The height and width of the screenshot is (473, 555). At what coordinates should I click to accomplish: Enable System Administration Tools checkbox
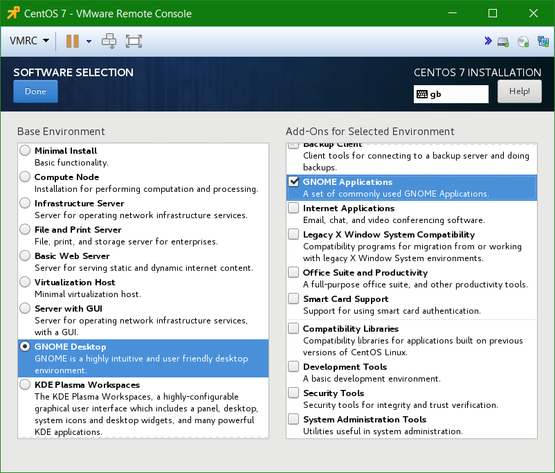coord(293,419)
